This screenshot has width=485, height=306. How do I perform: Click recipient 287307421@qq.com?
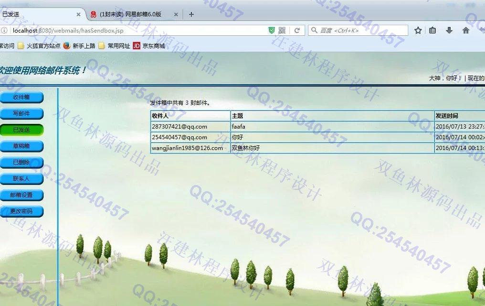coord(179,126)
